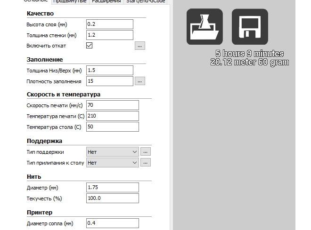This screenshot has width=311, height=230.
Task: Open Плотность заполнения extra settings button
Action: [140, 81]
